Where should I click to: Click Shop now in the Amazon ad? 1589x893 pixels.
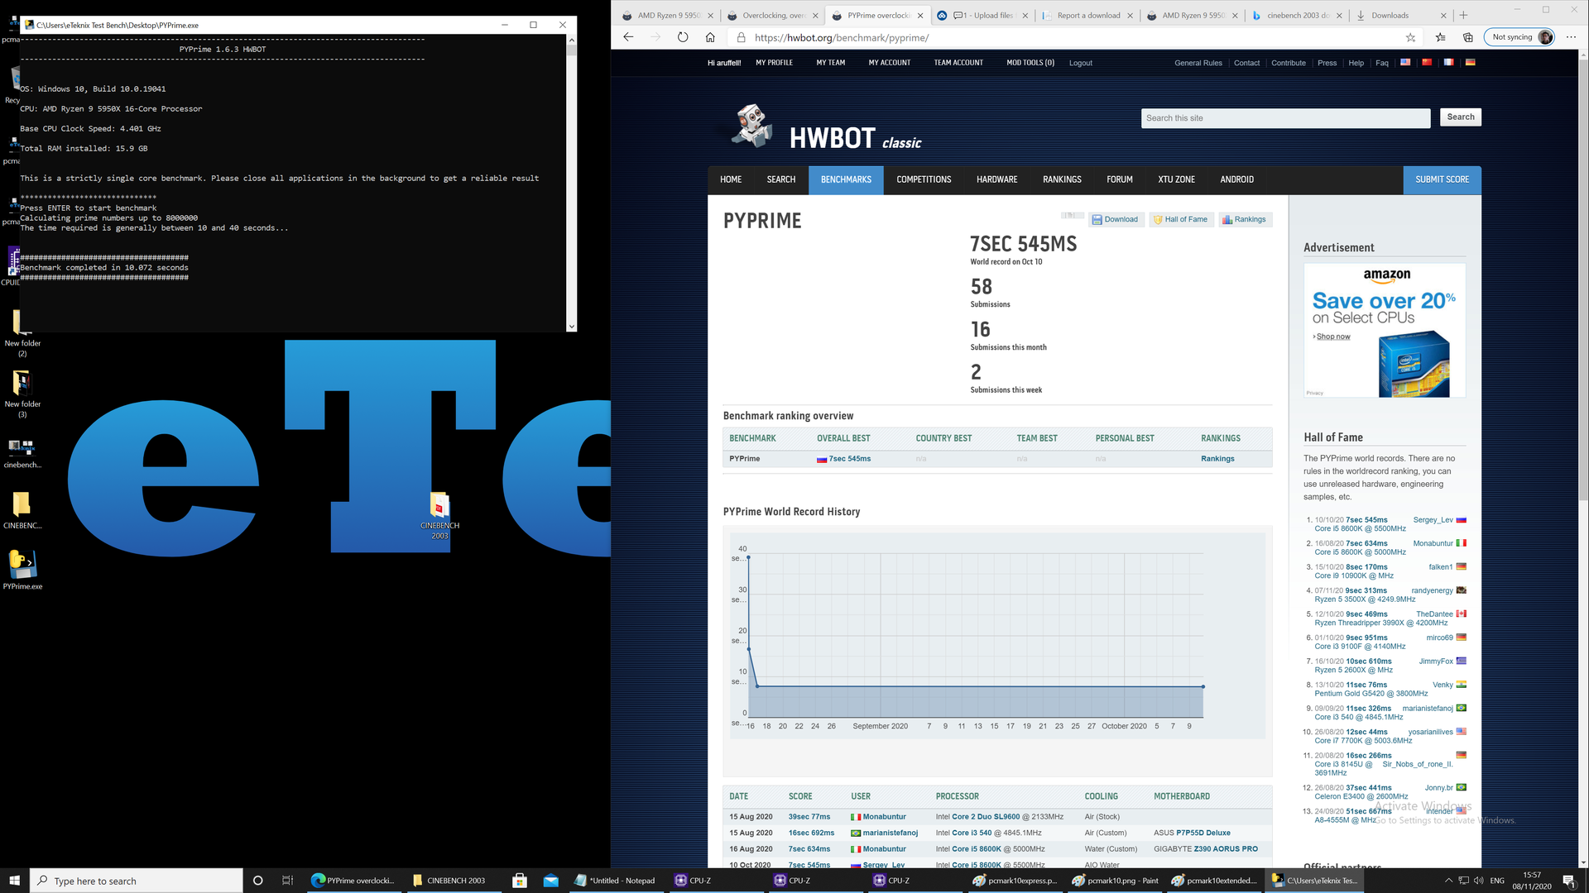[1332, 337]
